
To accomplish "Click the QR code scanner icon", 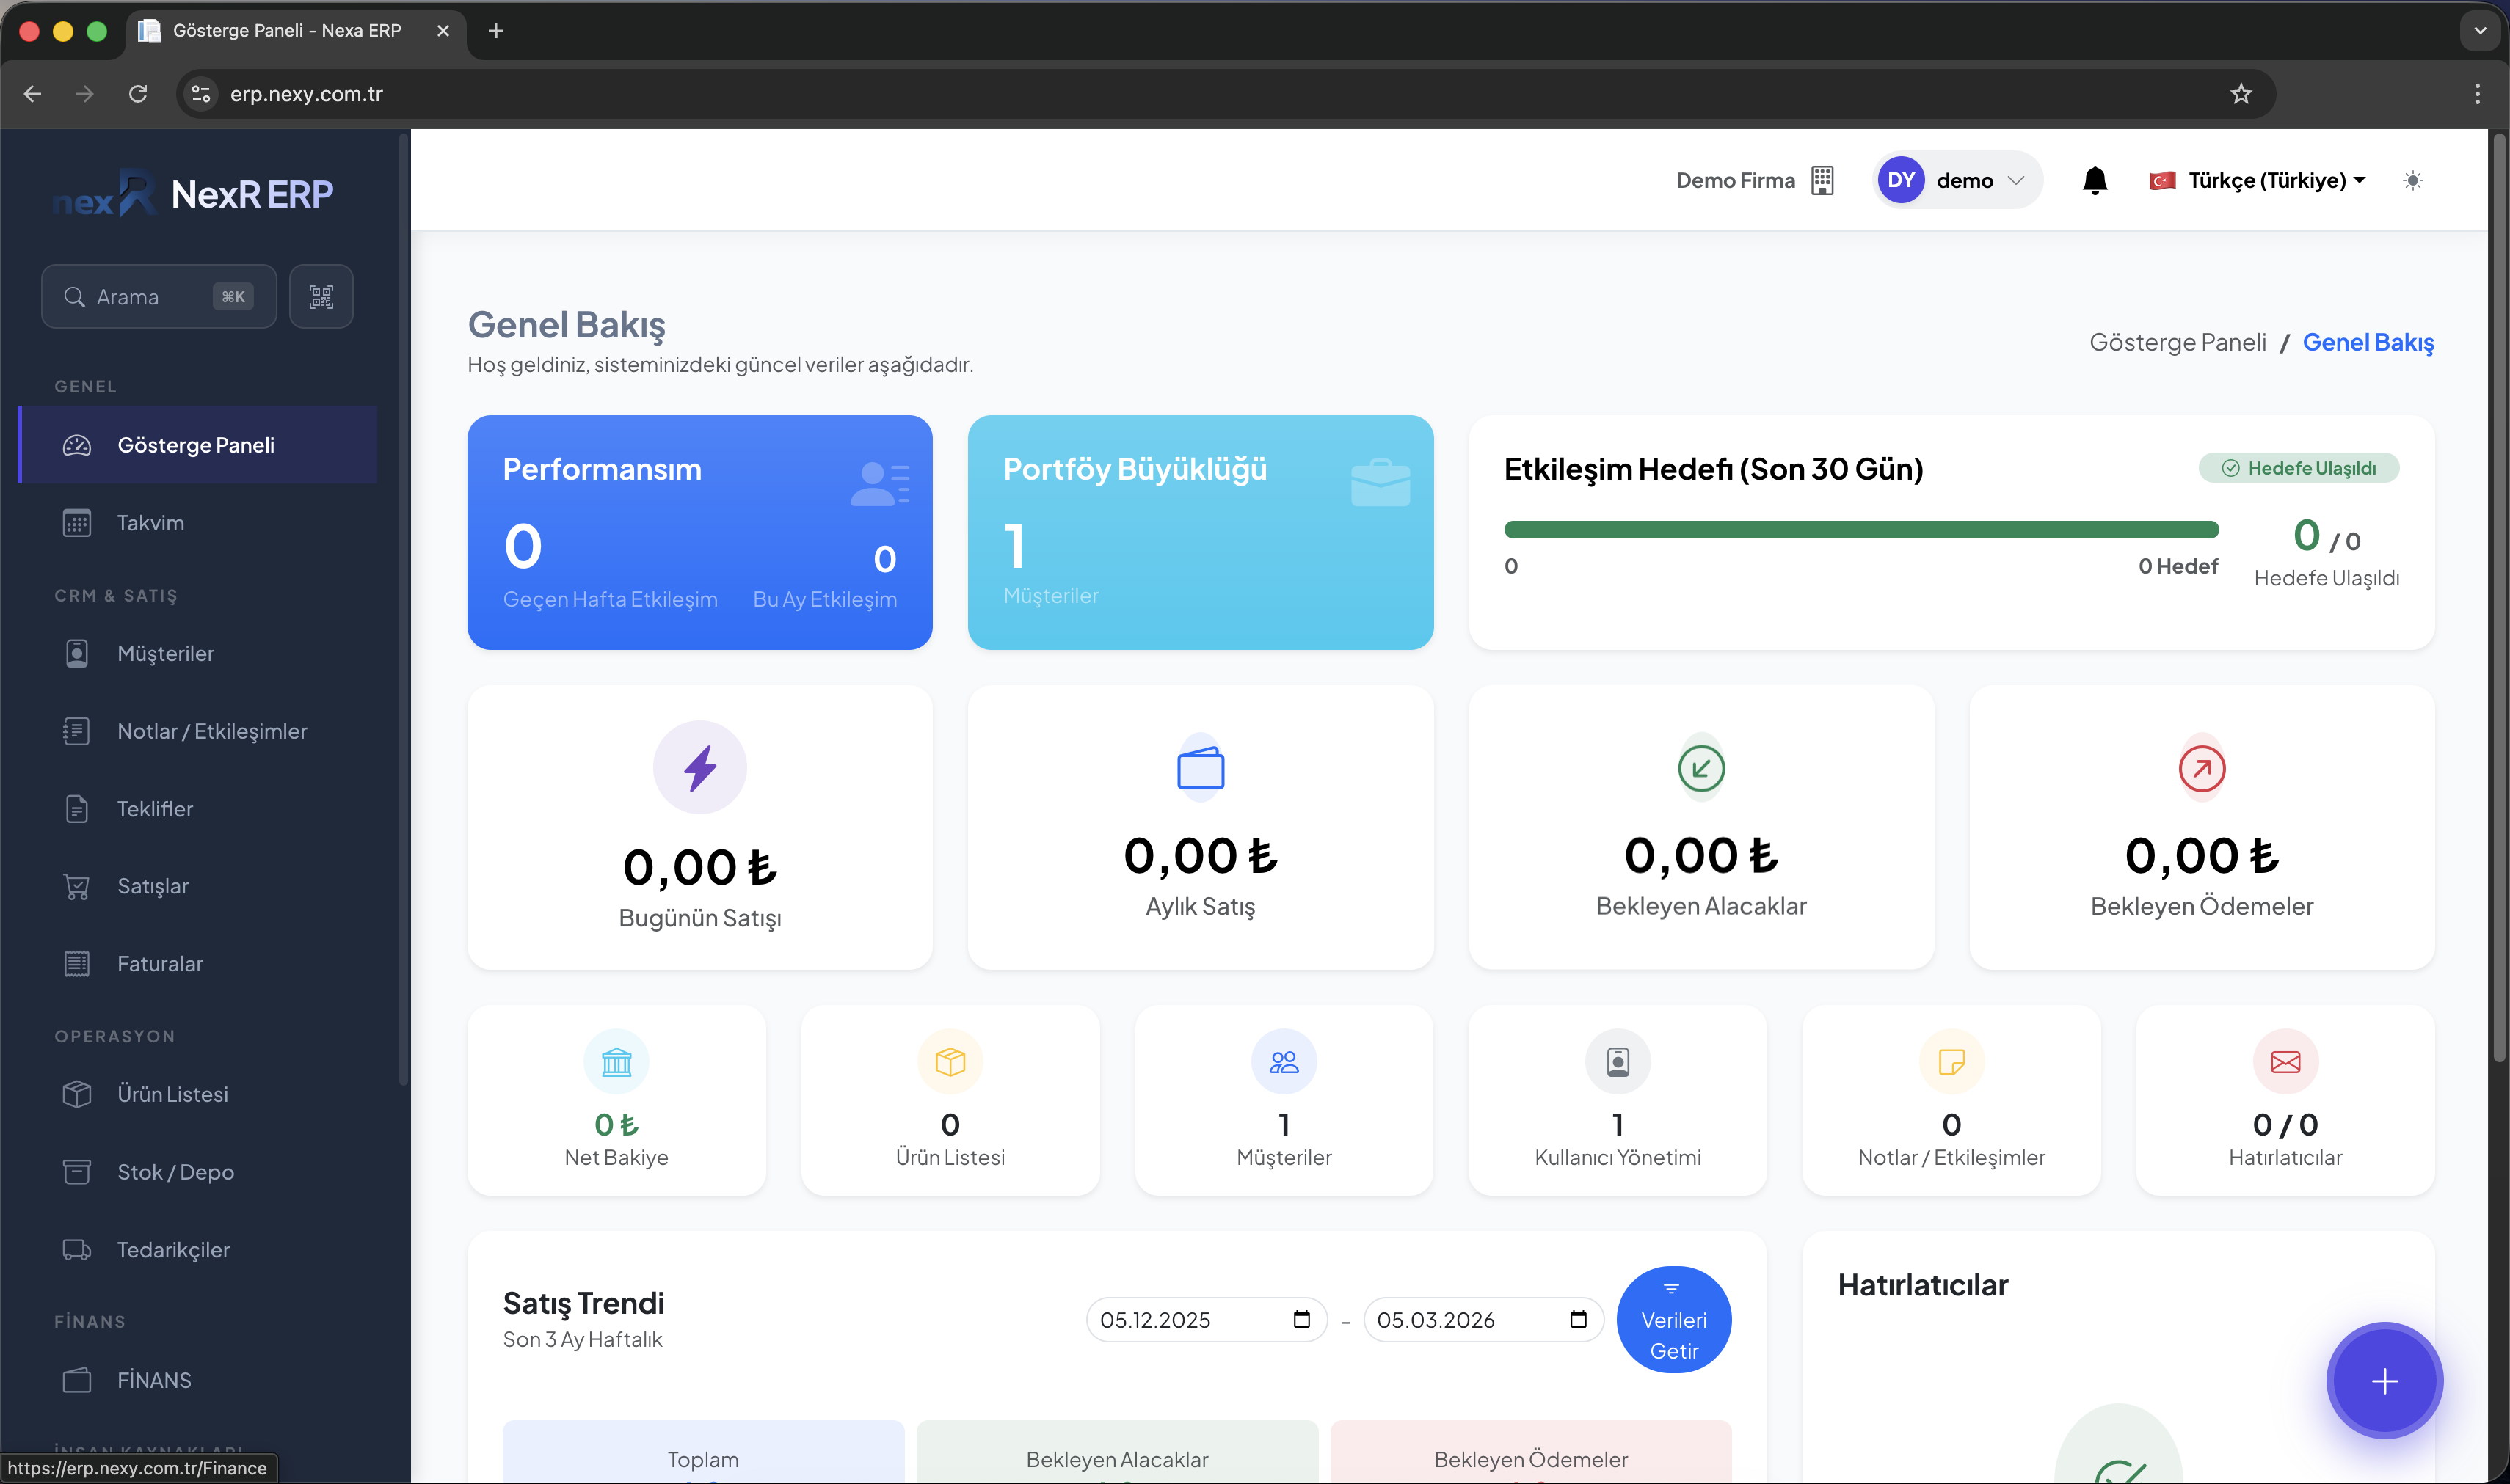I will [x=320, y=297].
